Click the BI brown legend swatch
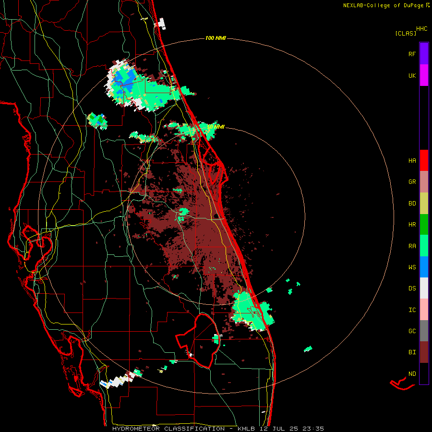The image size is (432, 432). tap(424, 352)
